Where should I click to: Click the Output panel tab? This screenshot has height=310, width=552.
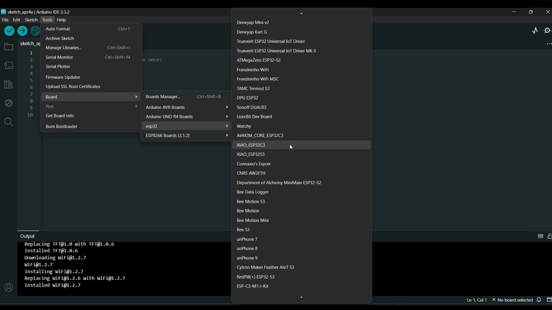click(27, 236)
